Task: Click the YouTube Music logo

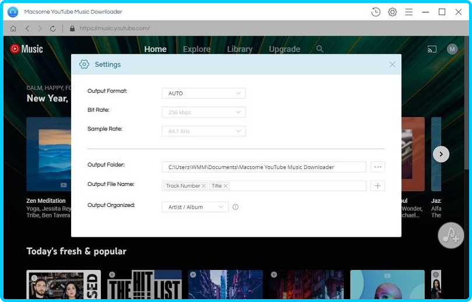Action: click(26, 49)
